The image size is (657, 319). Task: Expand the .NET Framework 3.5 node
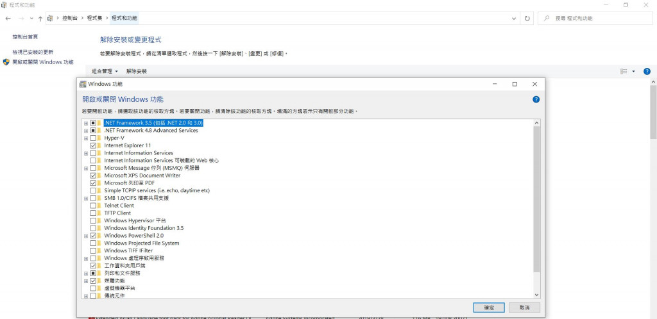[86, 123]
